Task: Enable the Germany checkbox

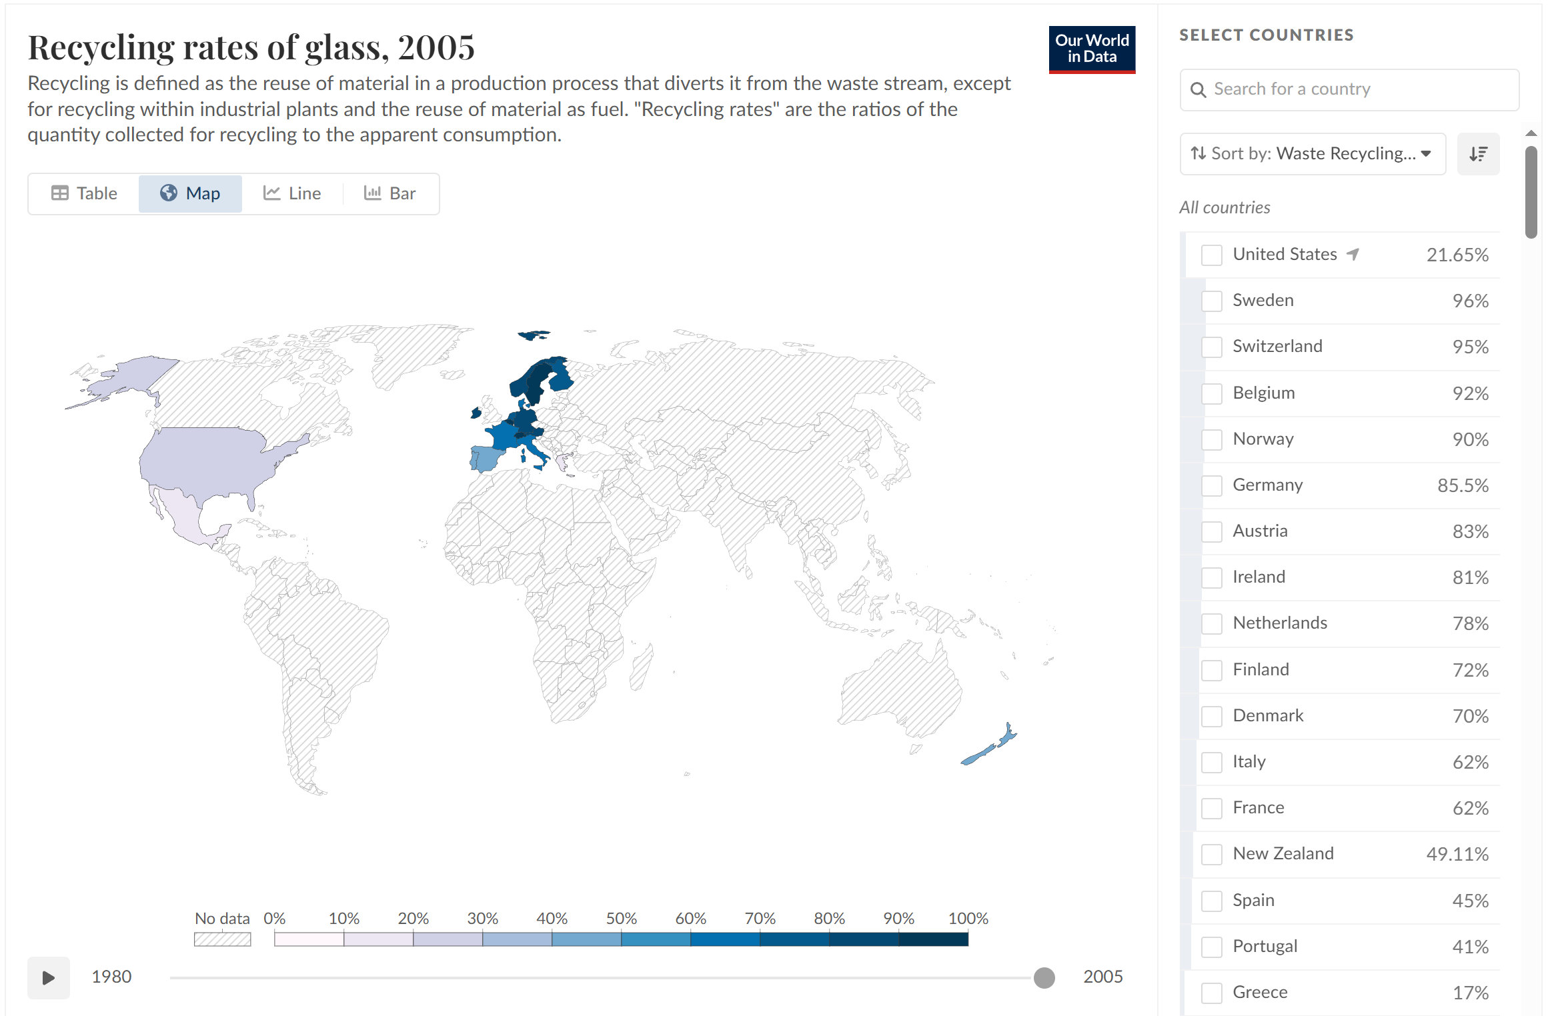Action: [x=1211, y=485]
